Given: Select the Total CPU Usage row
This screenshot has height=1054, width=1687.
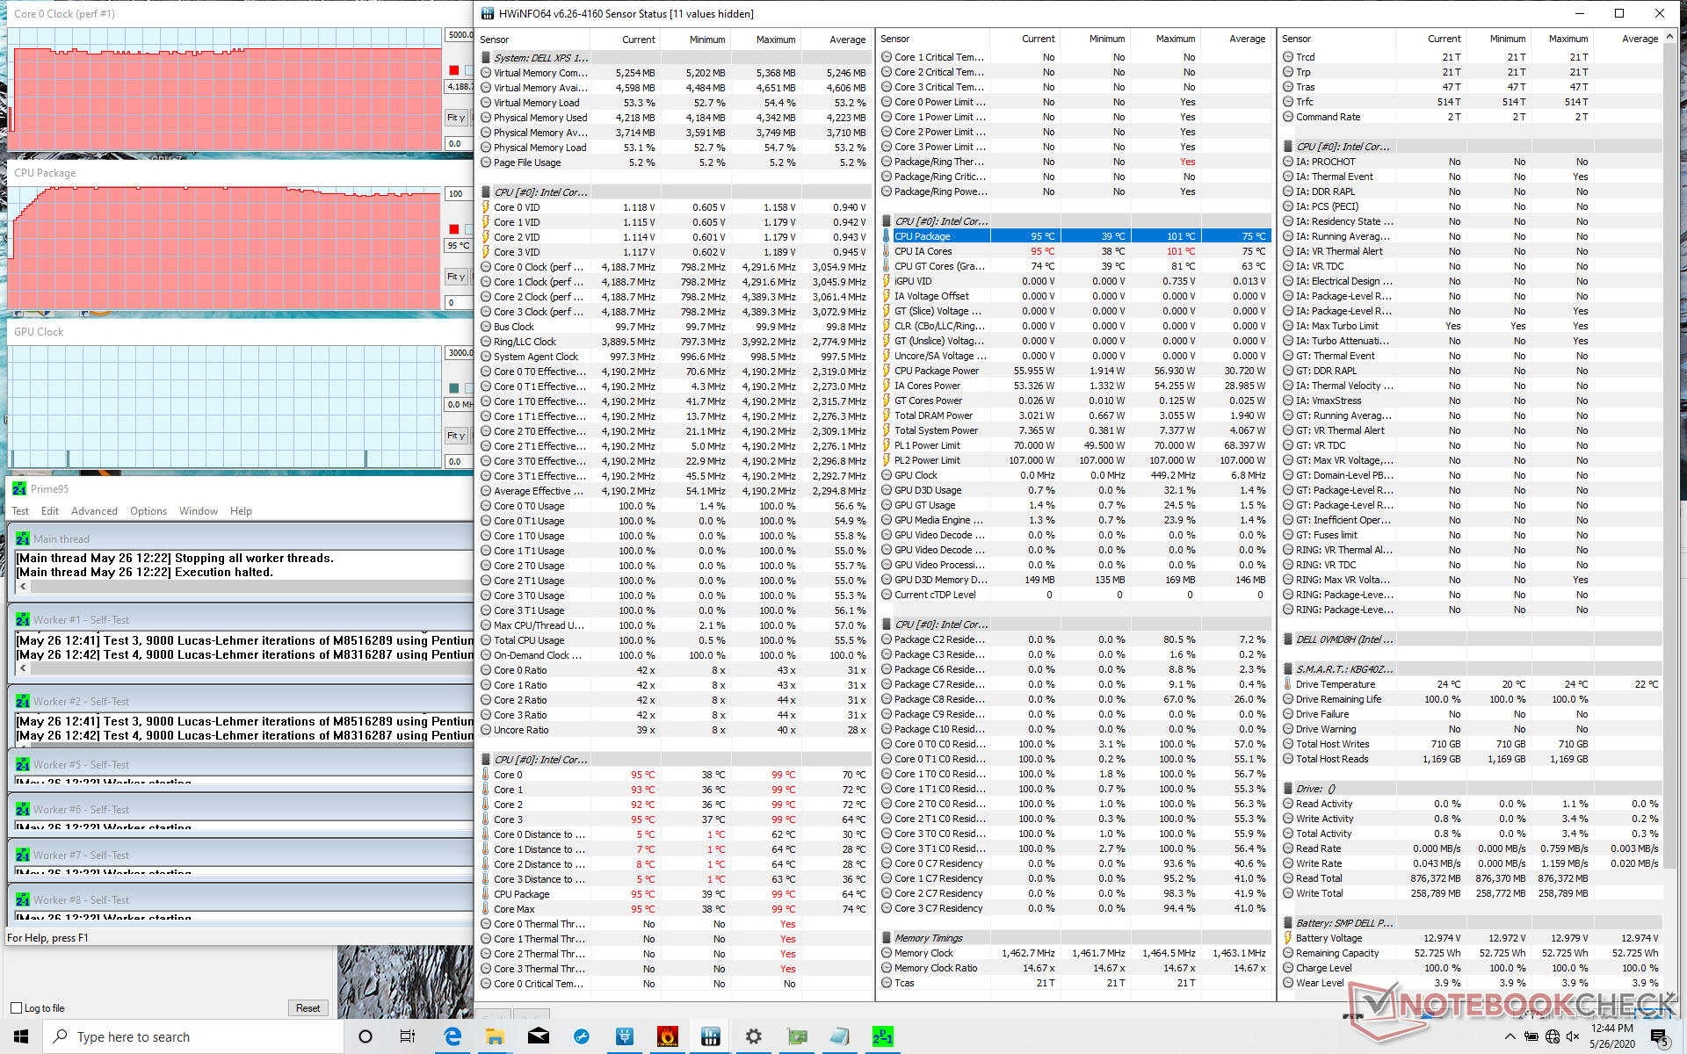Looking at the screenshot, I should click(675, 640).
